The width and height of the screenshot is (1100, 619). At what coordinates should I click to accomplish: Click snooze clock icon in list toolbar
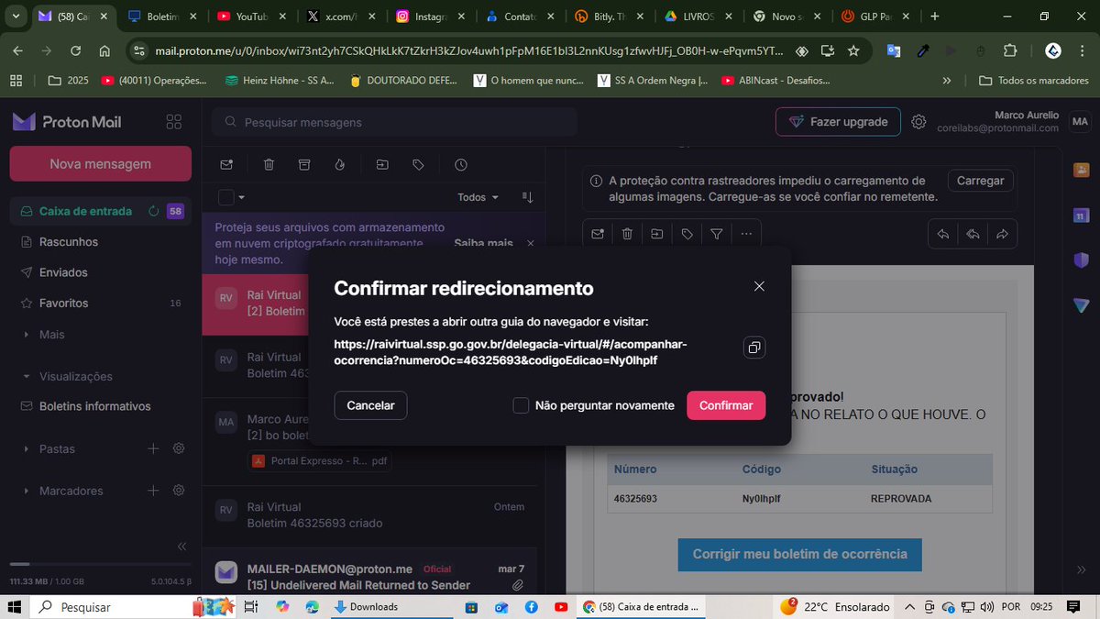pyautogui.click(x=460, y=165)
